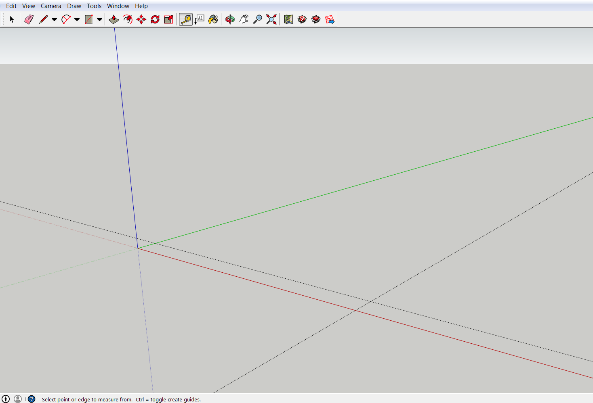Activate the Move tool with red arrows

[141, 19]
